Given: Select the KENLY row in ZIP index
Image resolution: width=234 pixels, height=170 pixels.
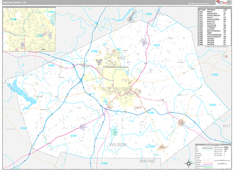Looking at the screenshot, I should click(x=213, y=11).
